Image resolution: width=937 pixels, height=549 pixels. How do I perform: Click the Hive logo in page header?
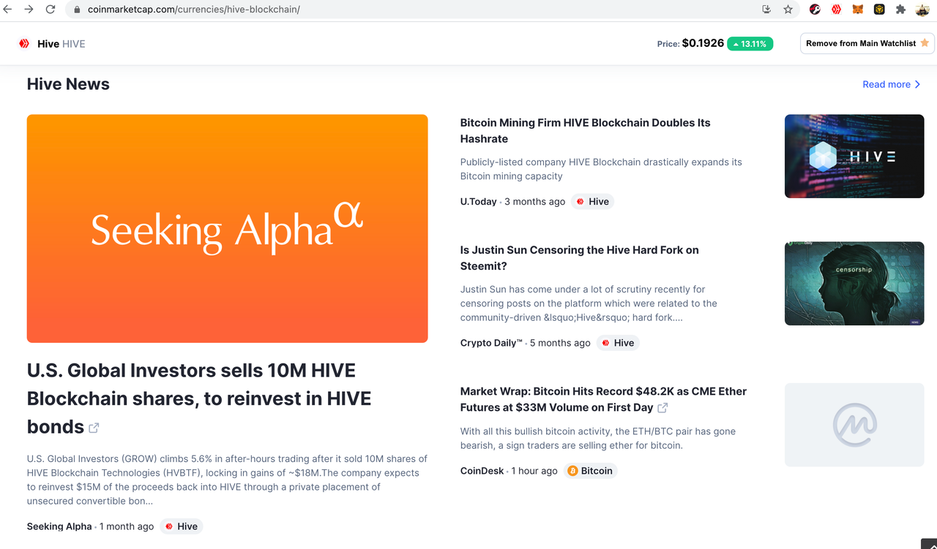[24, 44]
